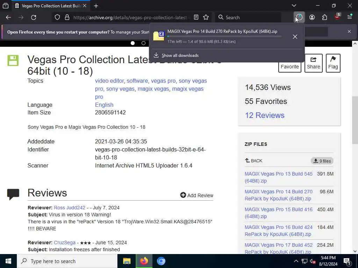The height and width of the screenshot is (268, 358).
Task: Click the Firefox View icon
Action: pos(6,6)
